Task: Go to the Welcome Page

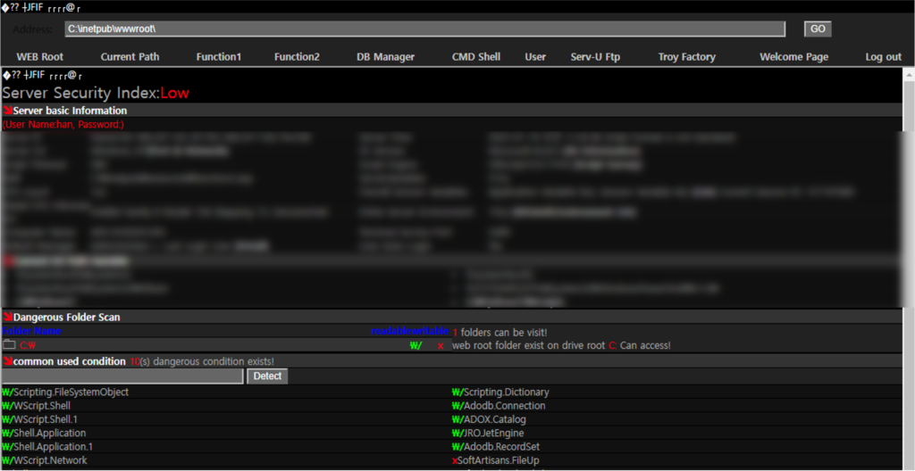Action: coord(793,57)
